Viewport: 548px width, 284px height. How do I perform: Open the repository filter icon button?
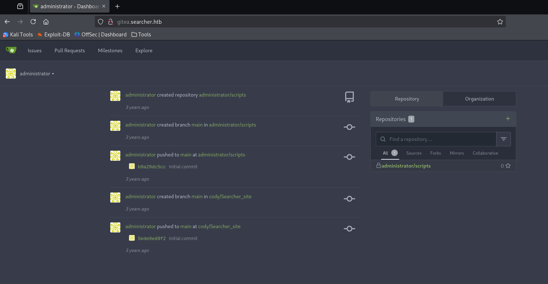(503, 139)
